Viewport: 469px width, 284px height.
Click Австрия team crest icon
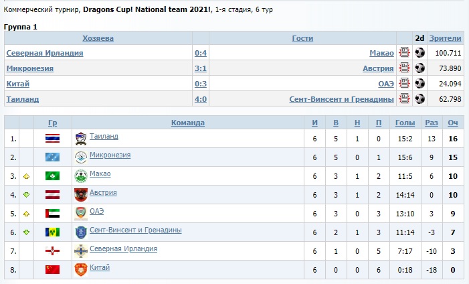(80, 194)
